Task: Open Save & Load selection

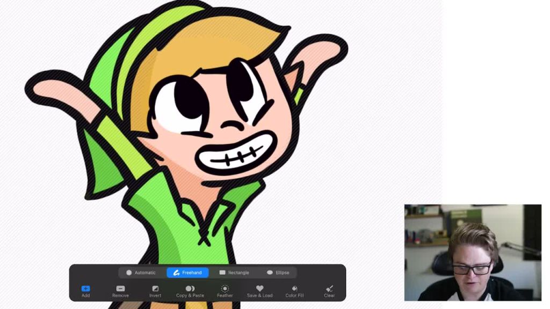Action: pos(259,291)
